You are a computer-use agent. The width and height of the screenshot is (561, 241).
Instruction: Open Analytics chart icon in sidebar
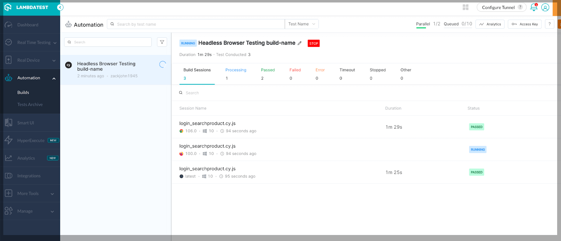9,158
